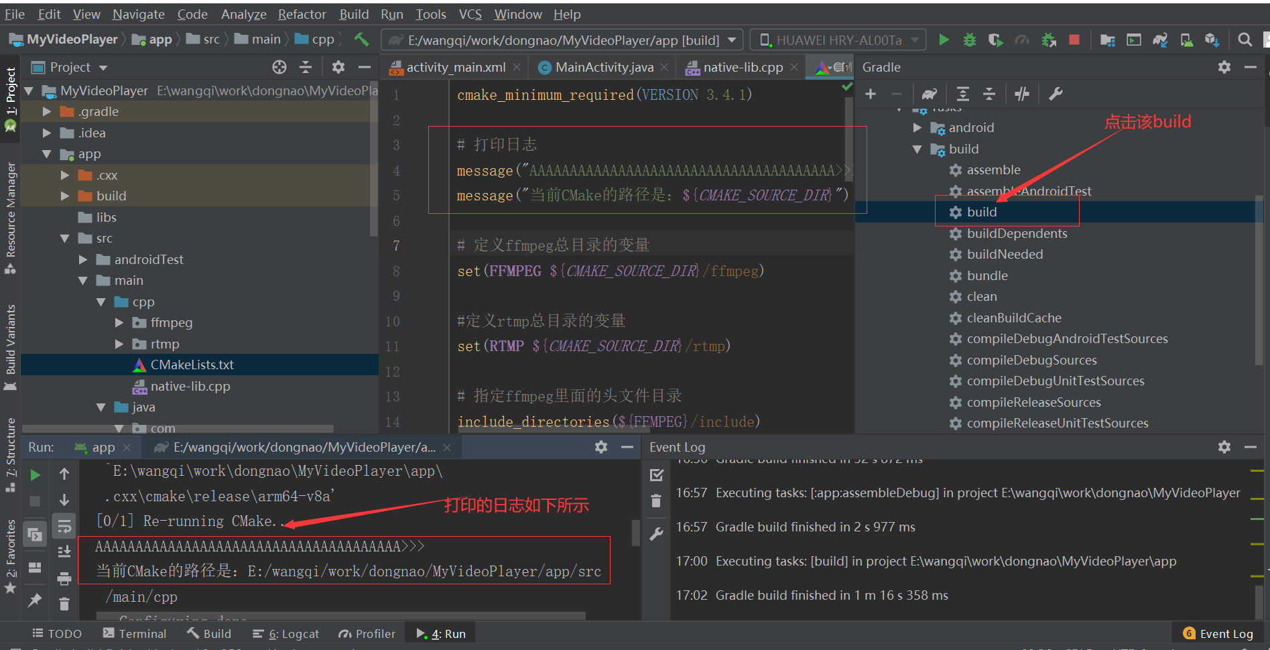Open Gradle panel gear options

(x=1224, y=67)
